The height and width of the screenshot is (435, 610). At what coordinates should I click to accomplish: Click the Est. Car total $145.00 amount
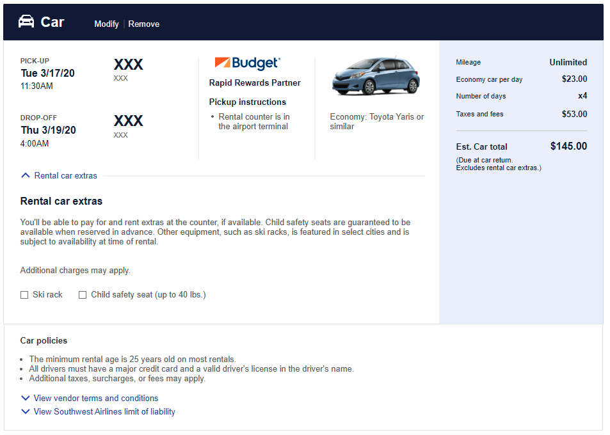coord(568,146)
